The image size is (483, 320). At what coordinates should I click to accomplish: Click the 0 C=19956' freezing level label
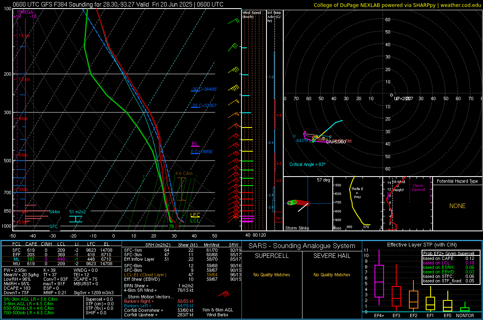(202, 152)
